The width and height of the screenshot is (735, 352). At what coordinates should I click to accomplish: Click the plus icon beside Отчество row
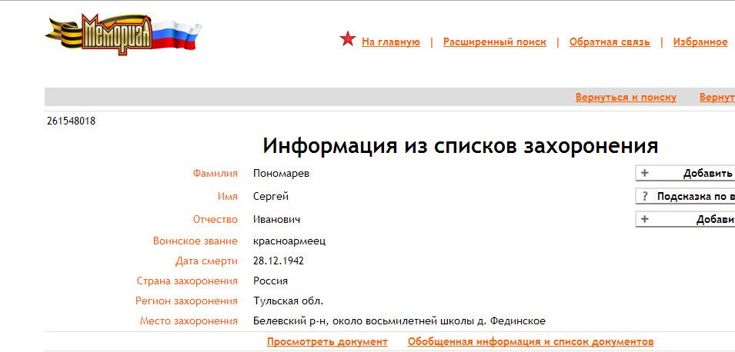click(x=645, y=220)
